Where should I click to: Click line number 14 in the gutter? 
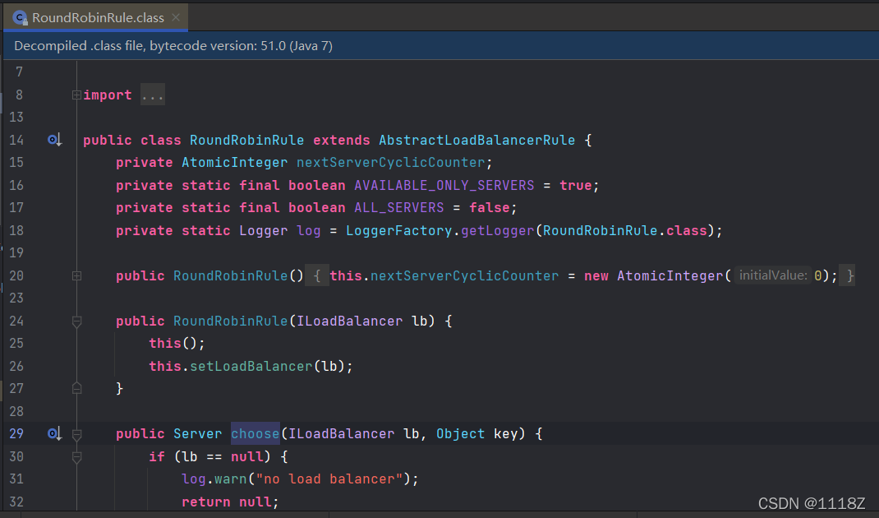point(16,141)
